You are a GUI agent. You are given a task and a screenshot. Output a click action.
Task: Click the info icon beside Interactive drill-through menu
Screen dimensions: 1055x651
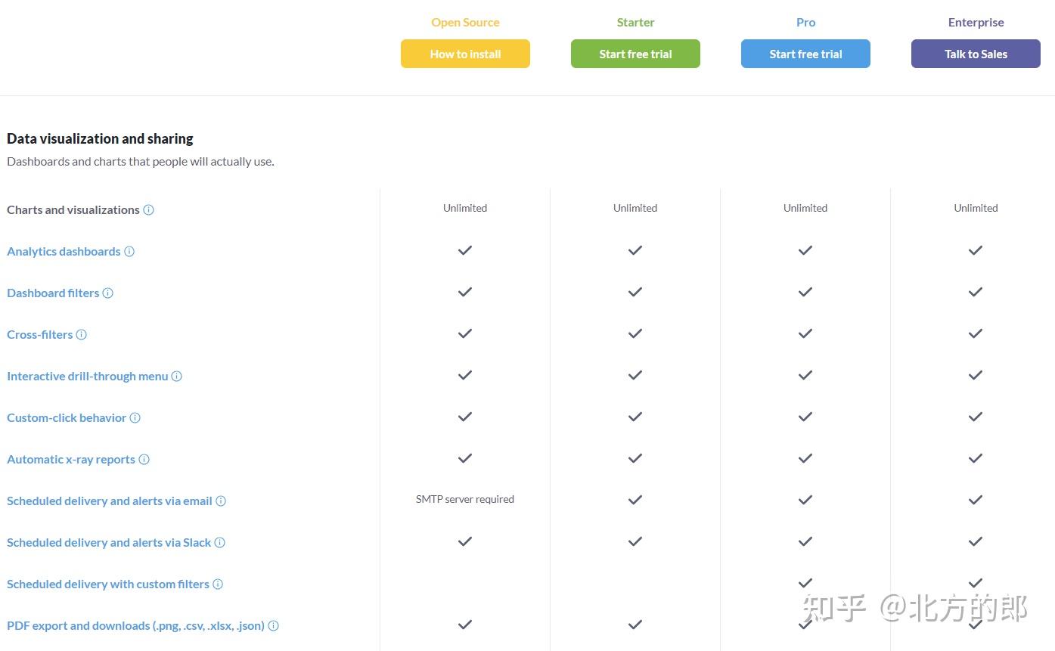point(176,376)
